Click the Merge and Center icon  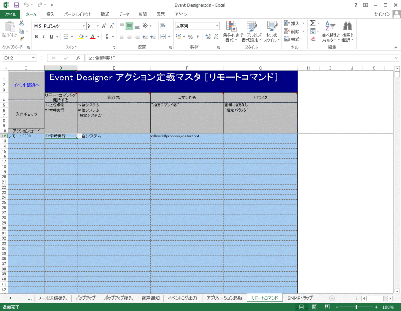163,37
